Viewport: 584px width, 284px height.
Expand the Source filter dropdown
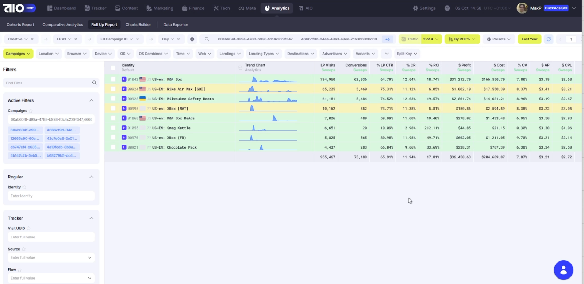[89, 257]
